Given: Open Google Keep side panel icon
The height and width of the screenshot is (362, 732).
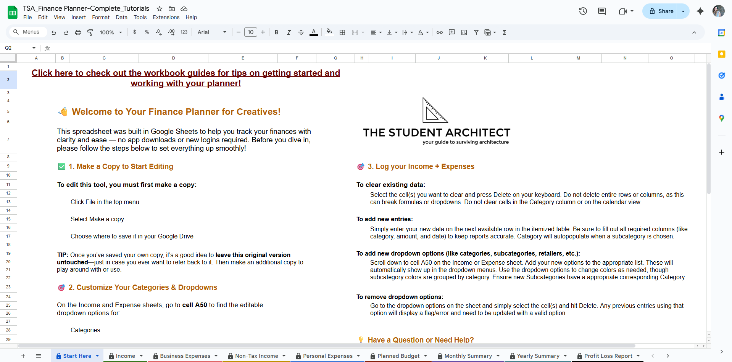Looking at the screenshot, I should pos(722,54).
